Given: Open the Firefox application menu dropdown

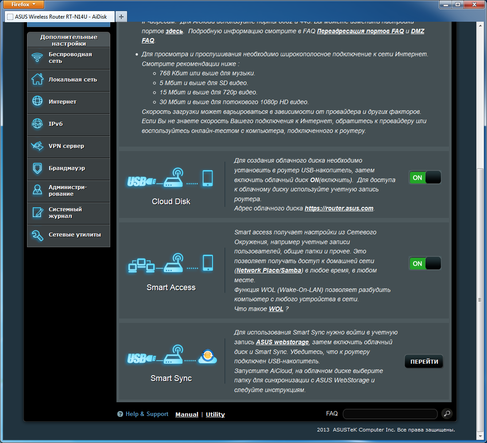Looking at the screenshot, I should (23, 4).
